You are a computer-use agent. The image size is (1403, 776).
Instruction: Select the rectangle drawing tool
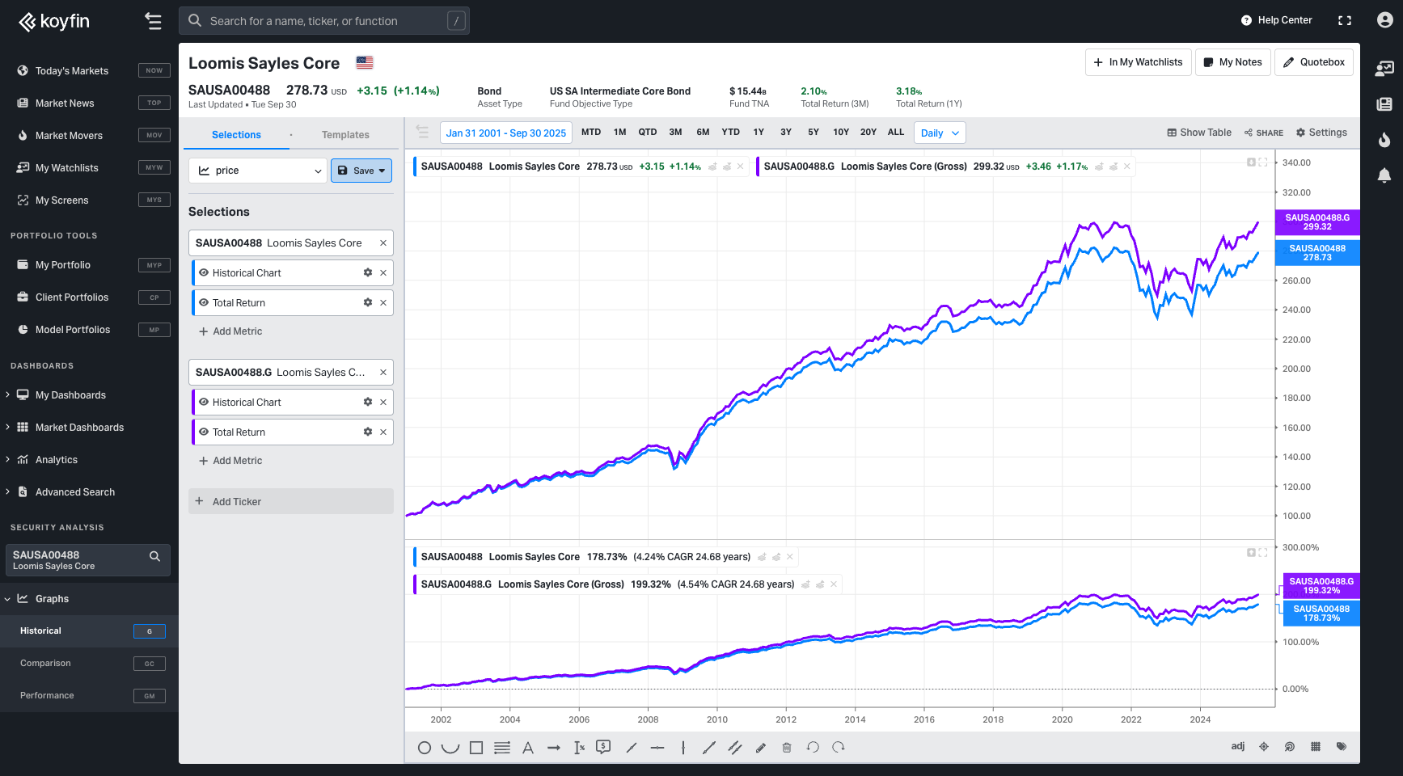coord(476,748)
